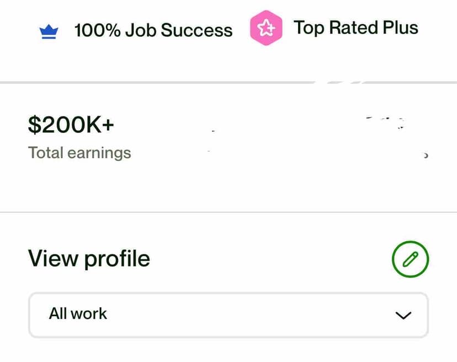
Task: Click the "Top Rated Plus" label
Action: click(356, 28)
